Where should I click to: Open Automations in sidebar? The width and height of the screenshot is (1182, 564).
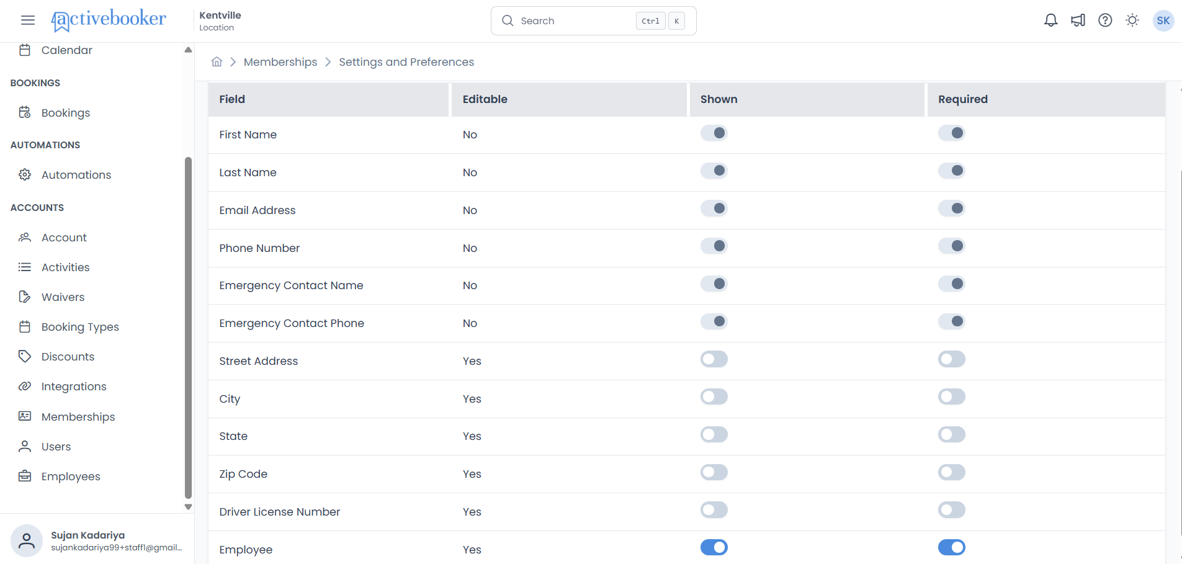coord(76,174)
